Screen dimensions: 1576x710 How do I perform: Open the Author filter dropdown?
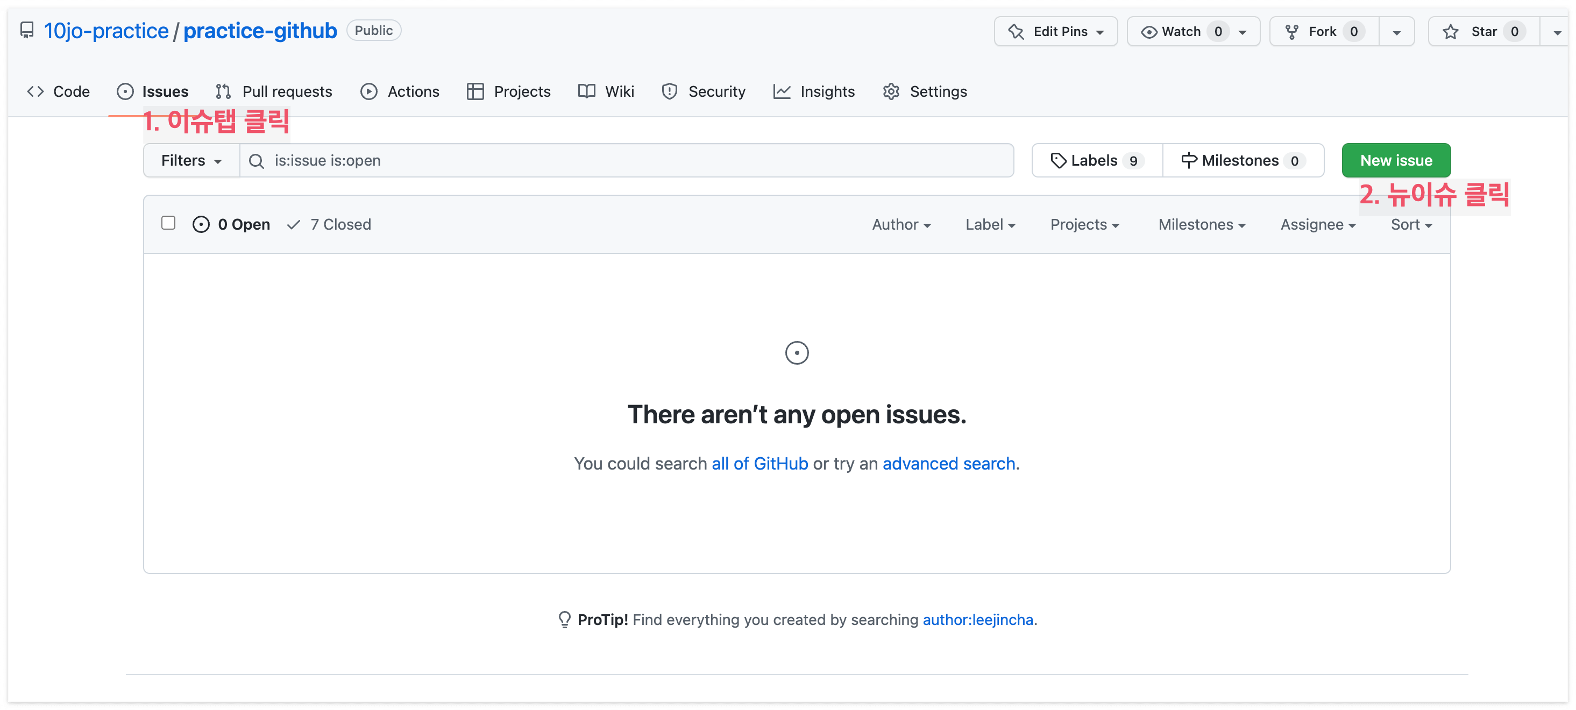click(900, 224)
